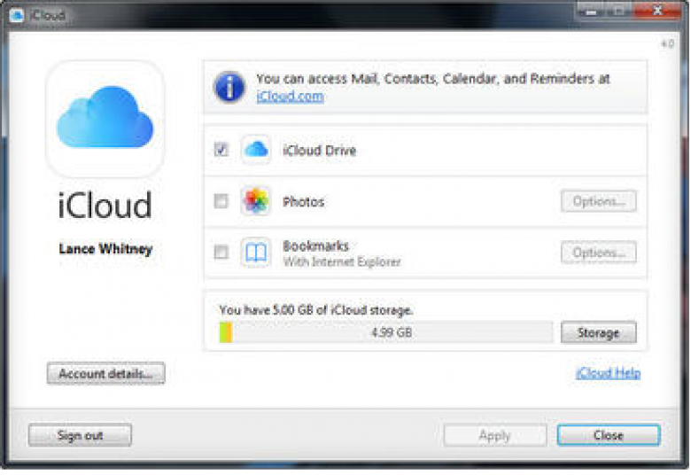Screen dimensions: 691x475
Task: Open the Storage management button
Action: [599, 332]
